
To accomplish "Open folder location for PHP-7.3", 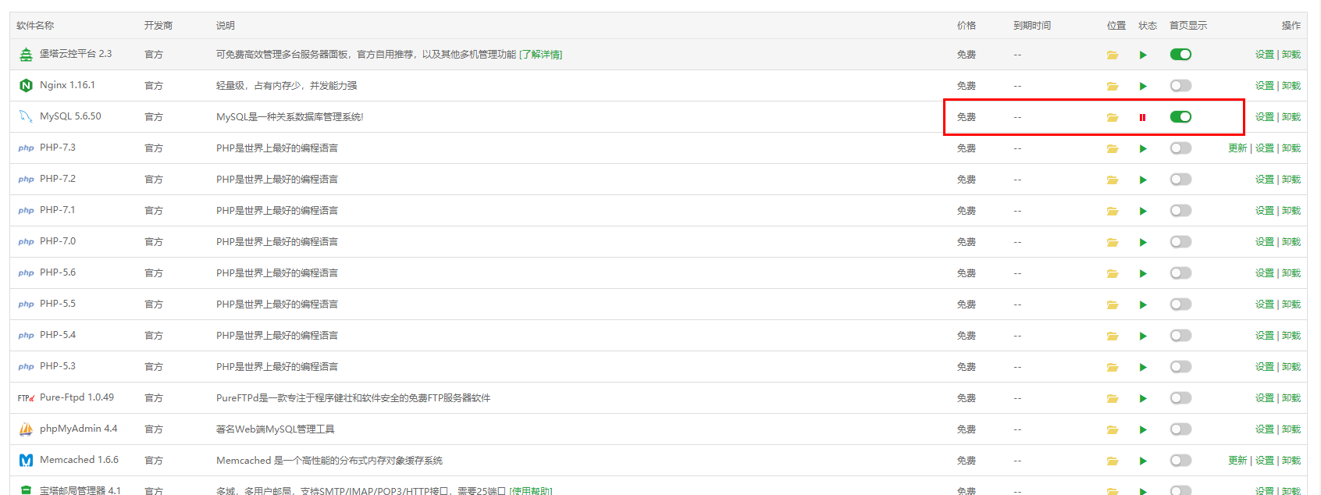I will click(x=1113, y=148).
